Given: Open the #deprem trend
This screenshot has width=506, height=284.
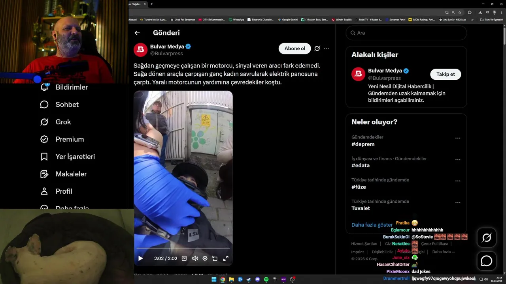Looking at the screenshot, I should click(363, 144).
